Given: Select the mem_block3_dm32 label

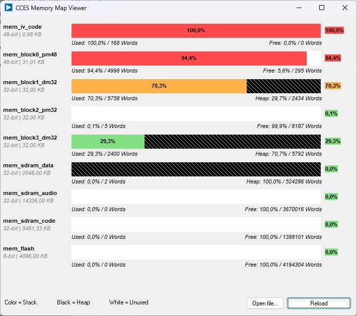Looking at the screenshot, I should (x=30, y=138).
